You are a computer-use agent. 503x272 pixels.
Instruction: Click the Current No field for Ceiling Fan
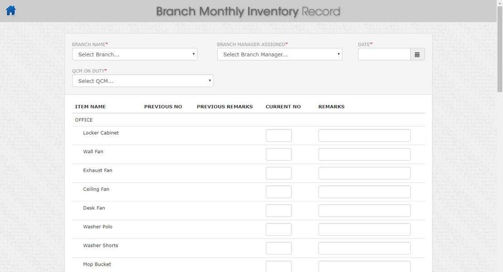[x=278, y=191]
